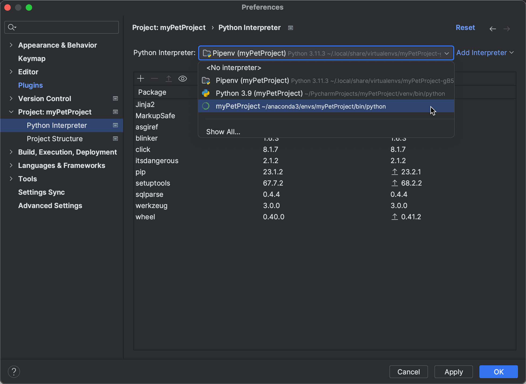The width and height of the screenshot is (526, 384).
Task: Upgrade pip to version 23.2.1
Action: [x=395, y=172]
